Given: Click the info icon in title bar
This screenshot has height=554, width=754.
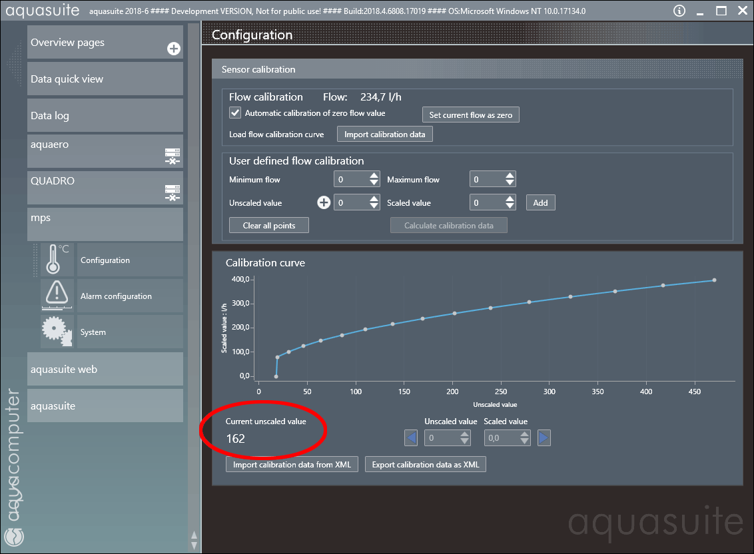Looking at the screenshot, I should coord(679,11).
